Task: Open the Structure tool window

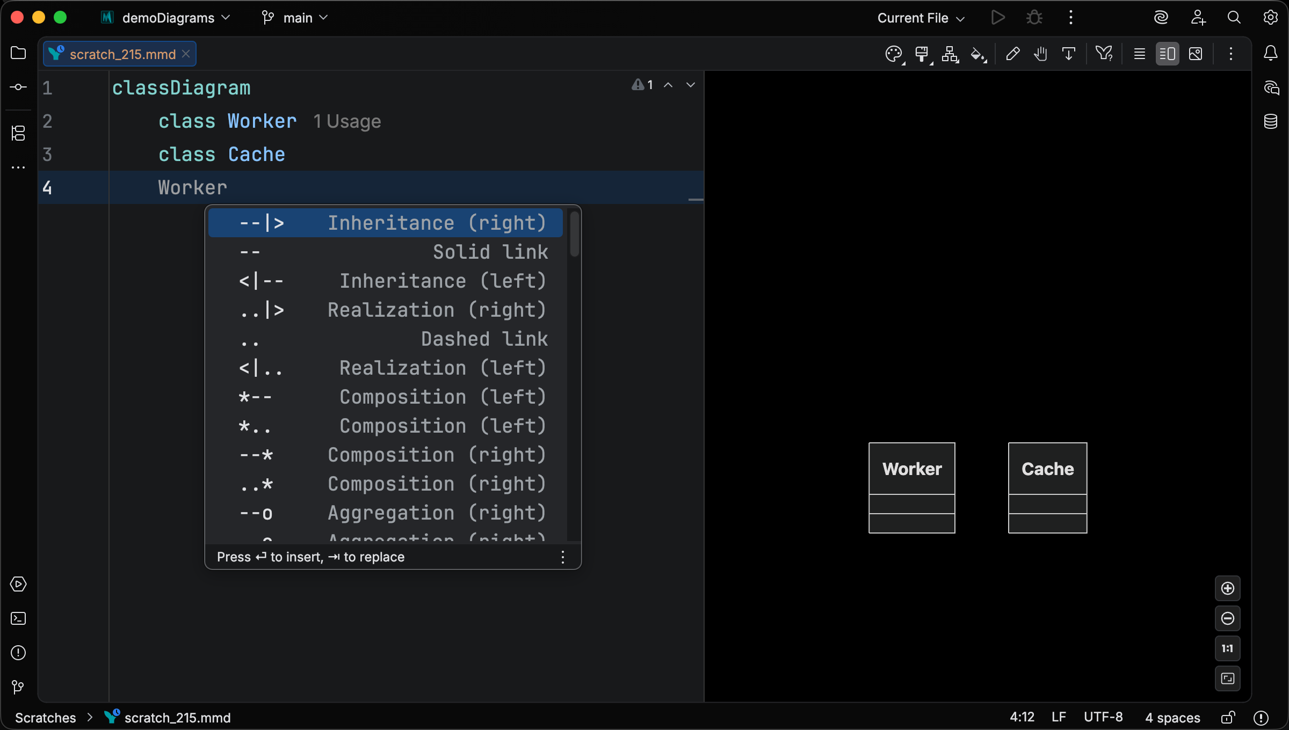Action: click(x=18, y=133)
